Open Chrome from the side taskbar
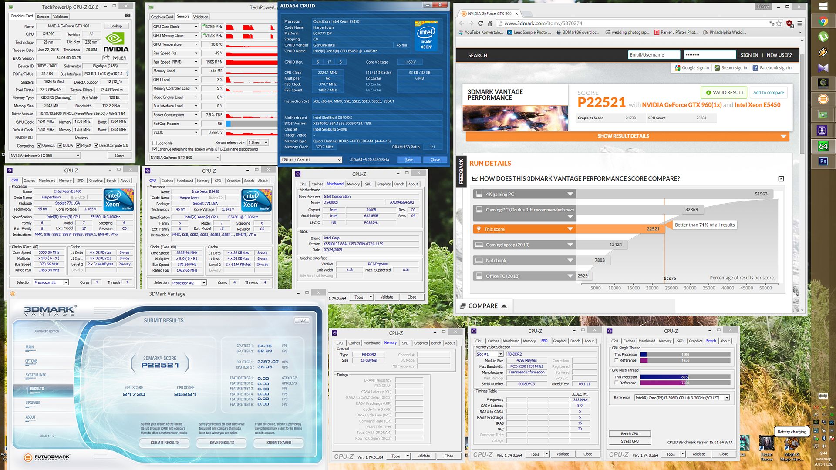Viewport: 836px width, 470px height. tap(823, 21)
